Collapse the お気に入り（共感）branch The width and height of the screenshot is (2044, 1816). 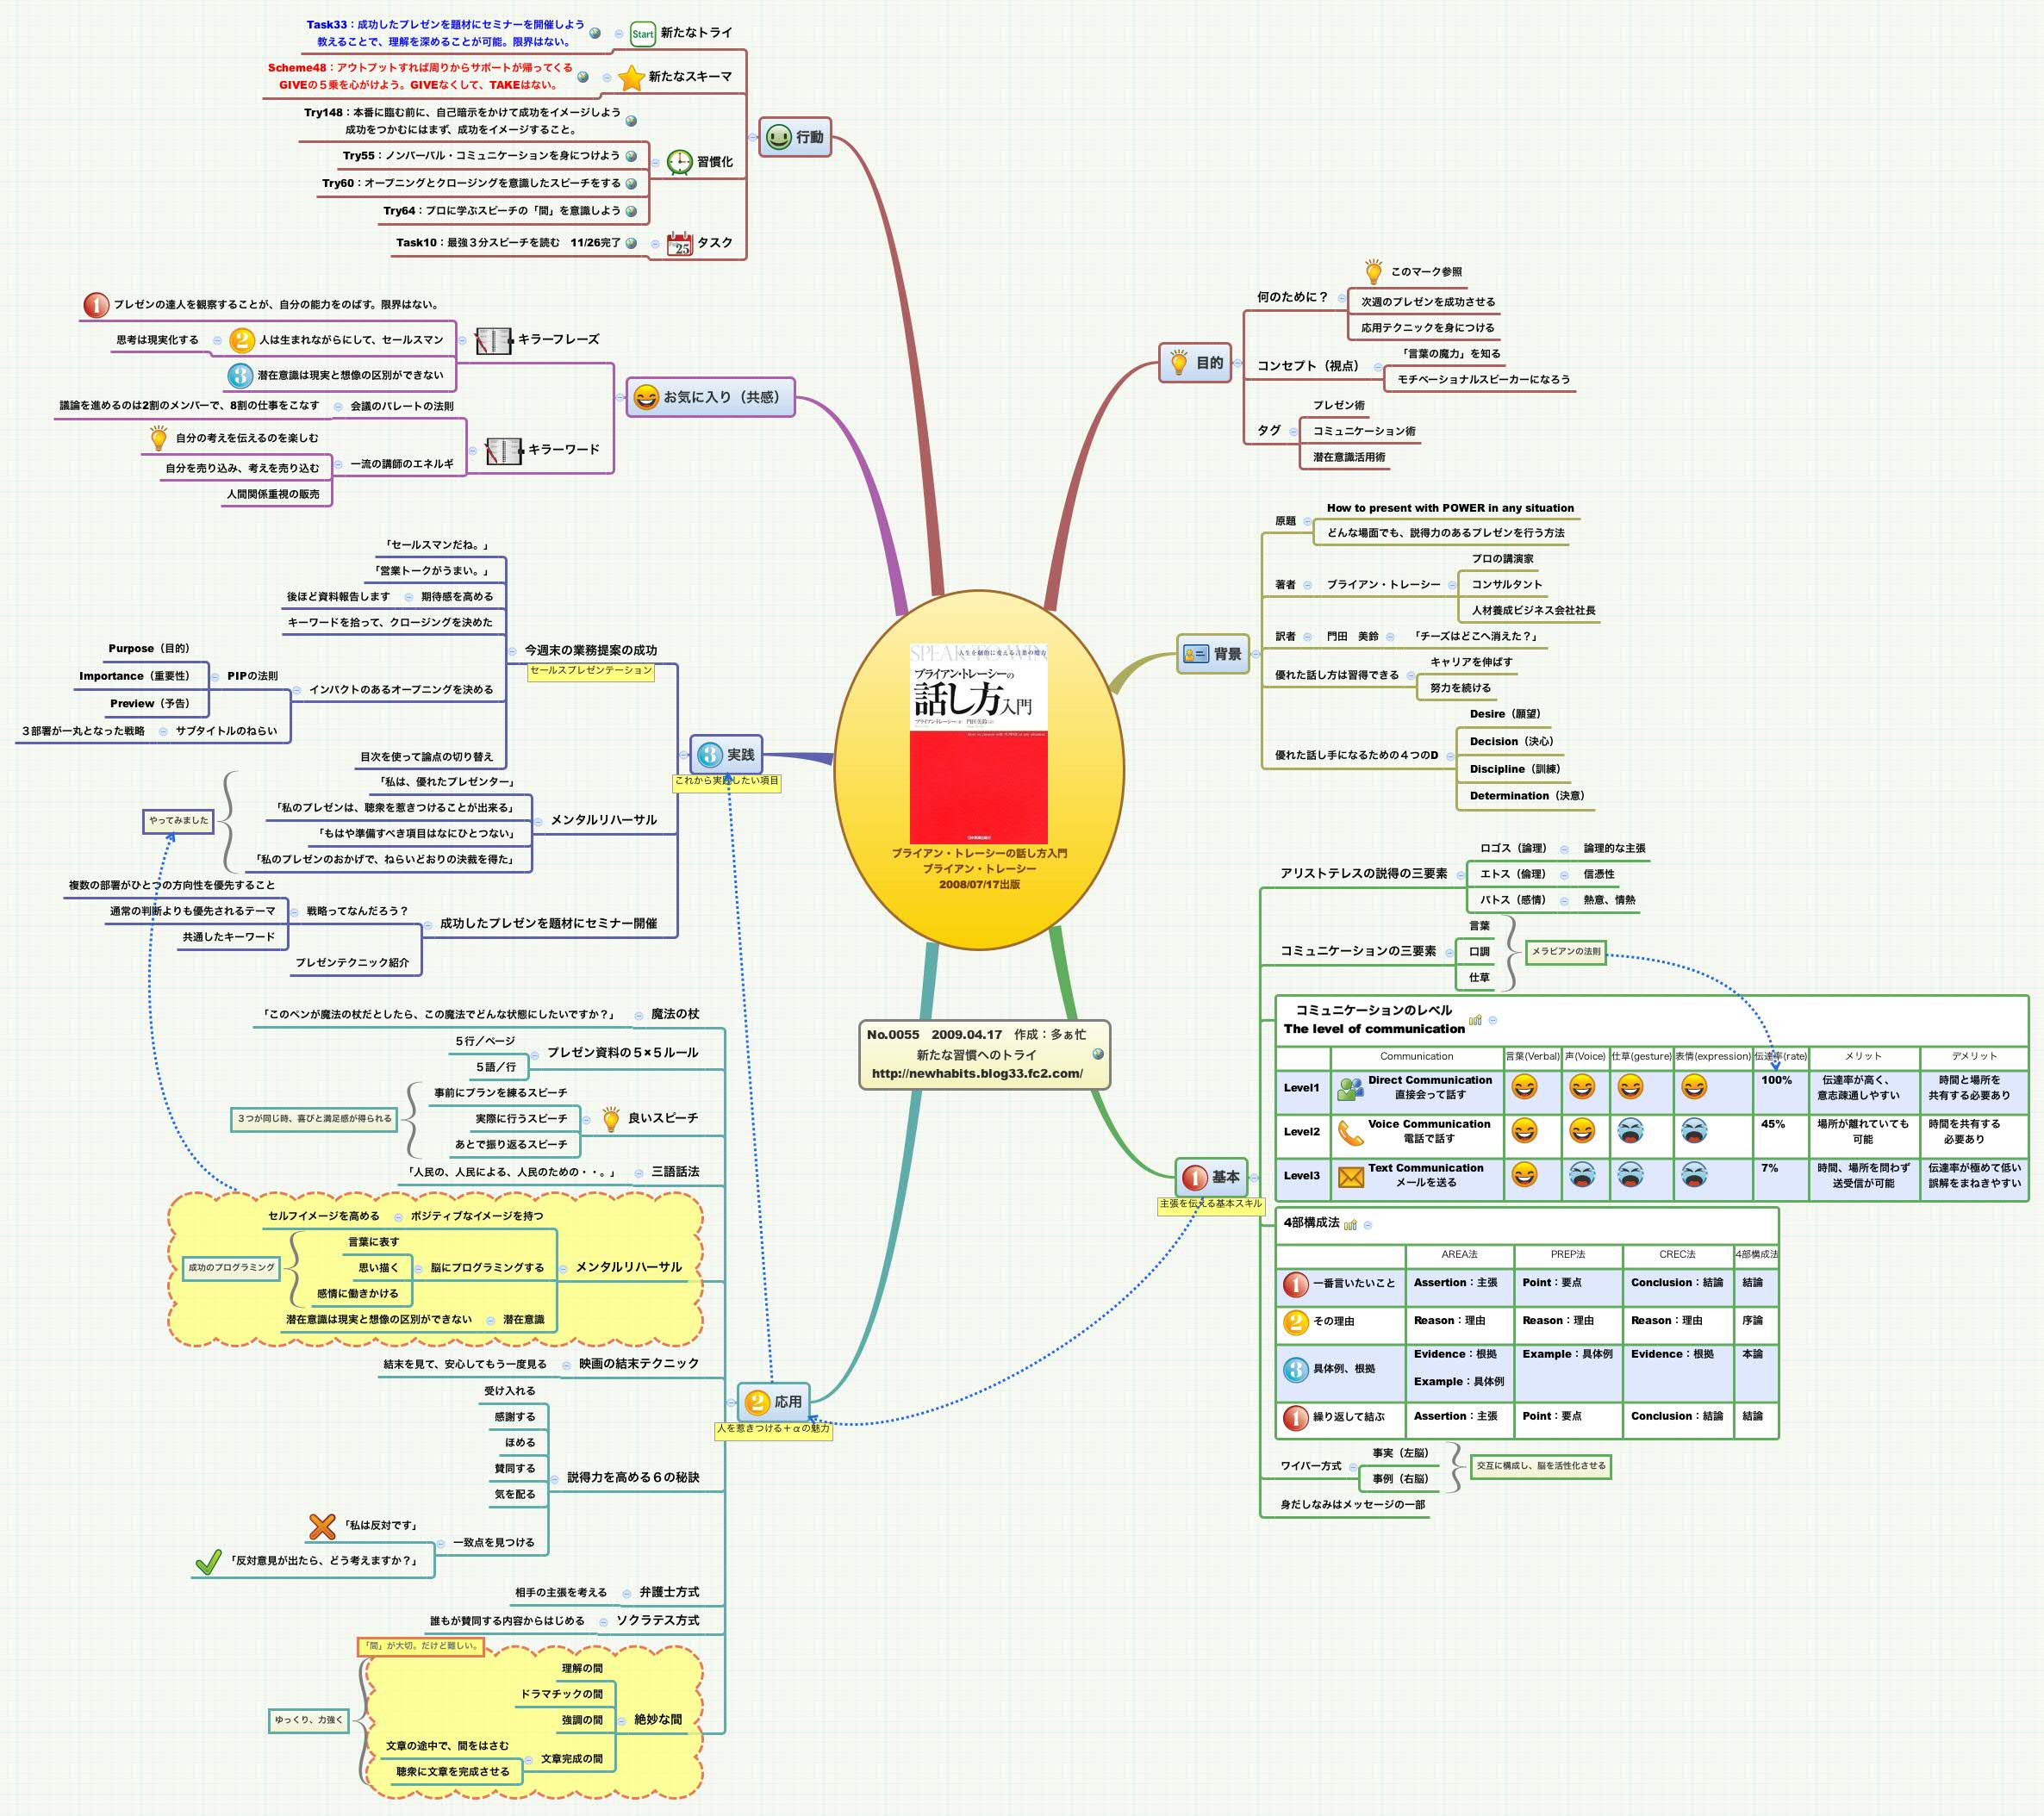[x=621, y=395]
